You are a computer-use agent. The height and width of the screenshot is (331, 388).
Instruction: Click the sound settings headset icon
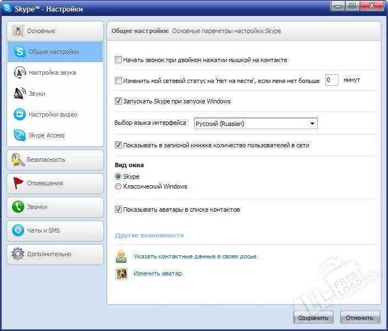[20, 73]
